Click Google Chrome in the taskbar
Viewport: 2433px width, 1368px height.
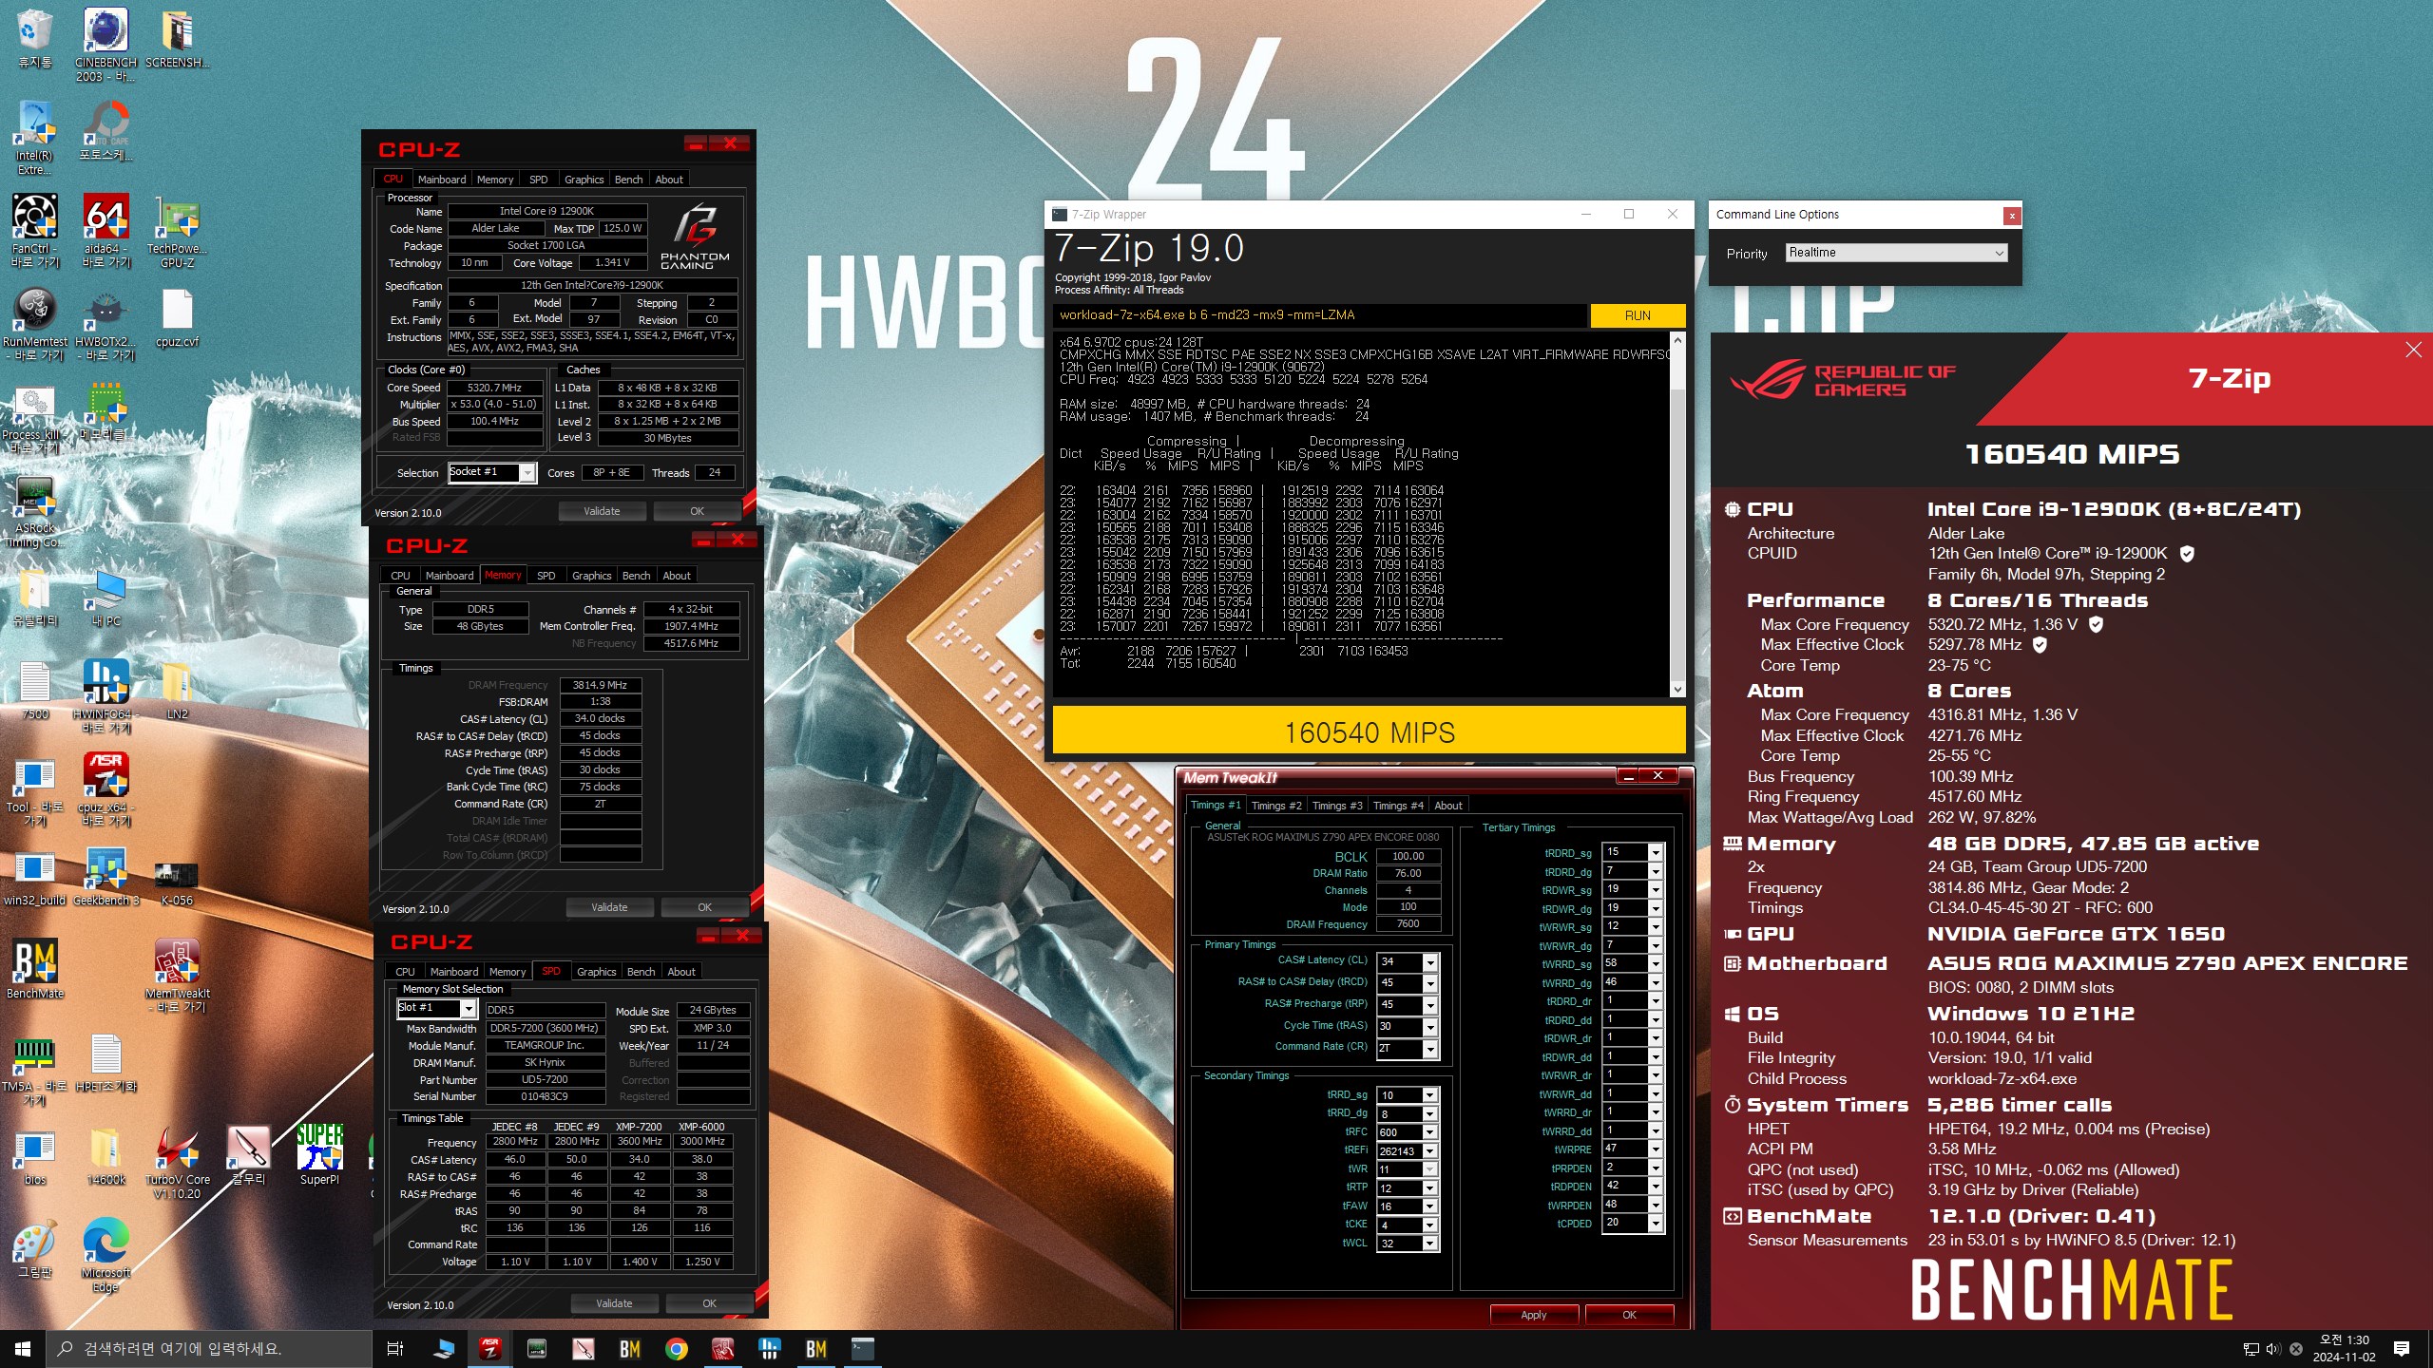[676, 1348]
